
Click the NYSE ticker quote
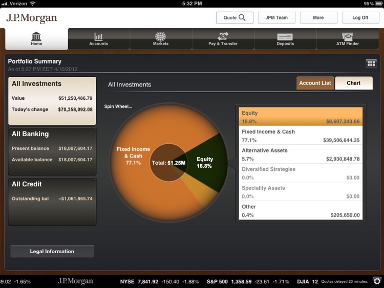(x=159, y=282)
